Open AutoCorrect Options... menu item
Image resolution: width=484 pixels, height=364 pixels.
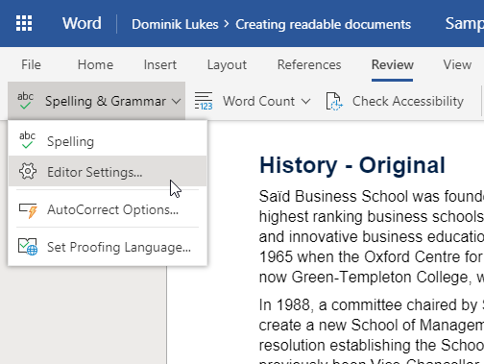click(108, 210)
